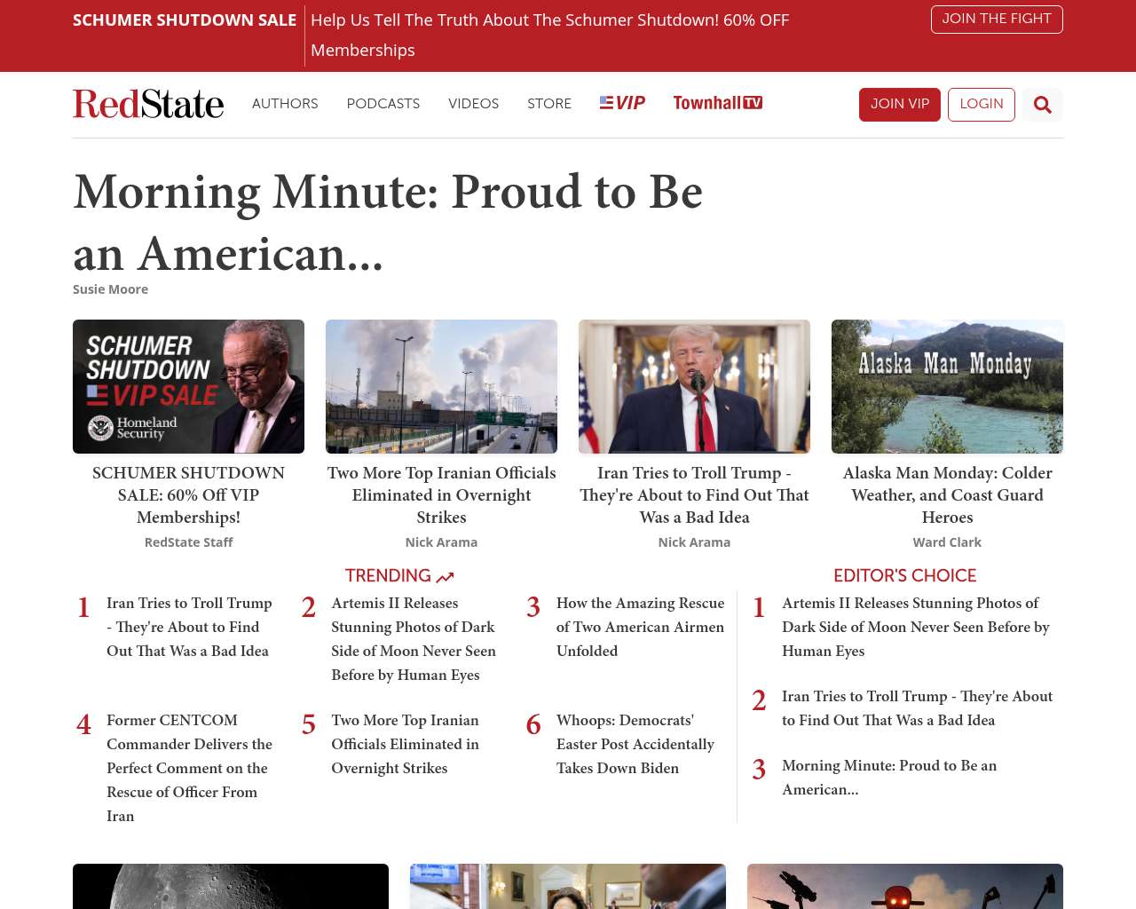1136x909 pixels.
Task: Open the Whoops: Democrats' Easter Post story
Action: click(635, 744)
